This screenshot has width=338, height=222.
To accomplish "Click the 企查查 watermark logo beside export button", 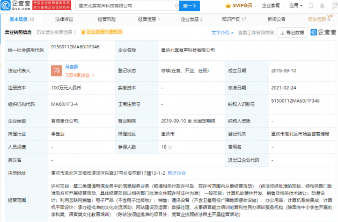I will pyautogui.click(x=324, y=32).
